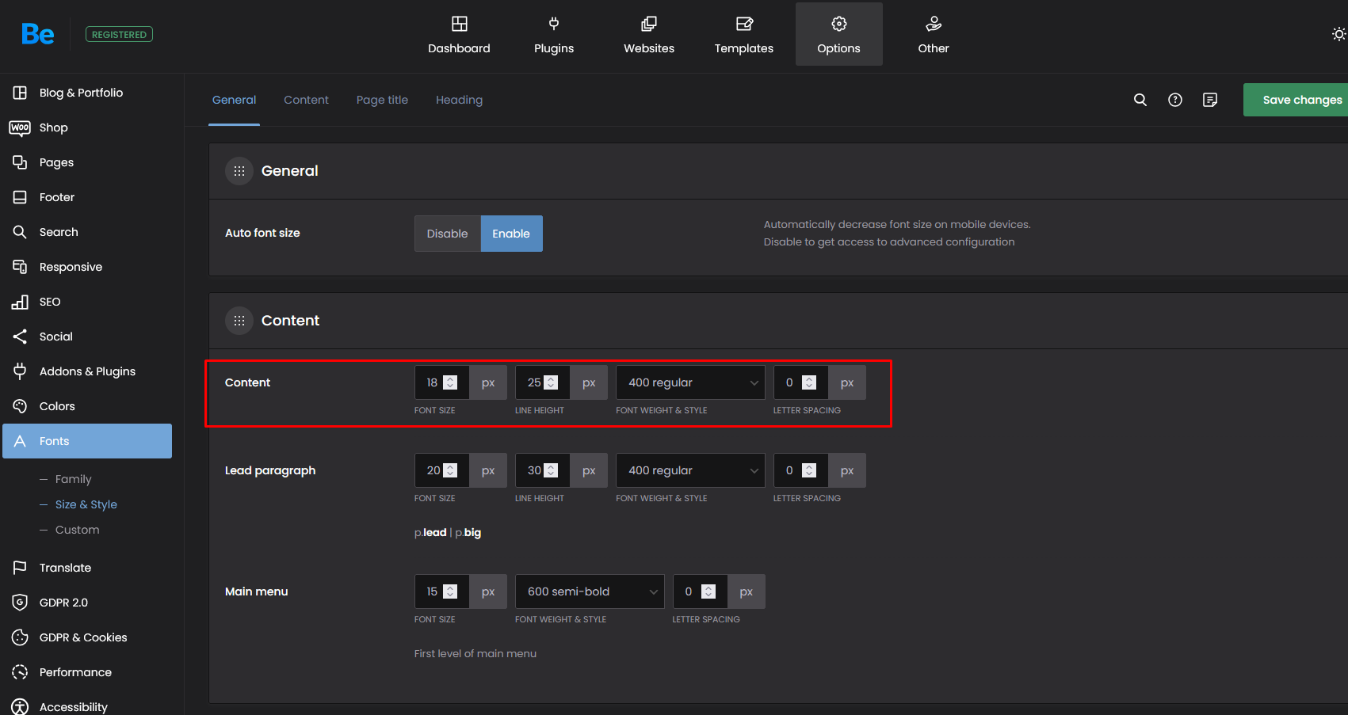Expand Main menu font weight dropdown

[x=590, y=591]
